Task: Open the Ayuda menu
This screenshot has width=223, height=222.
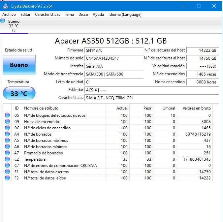Action: 98,15
